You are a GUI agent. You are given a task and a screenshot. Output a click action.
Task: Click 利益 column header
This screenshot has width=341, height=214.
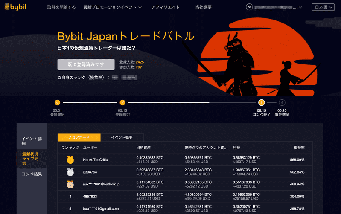coord(236,147)
